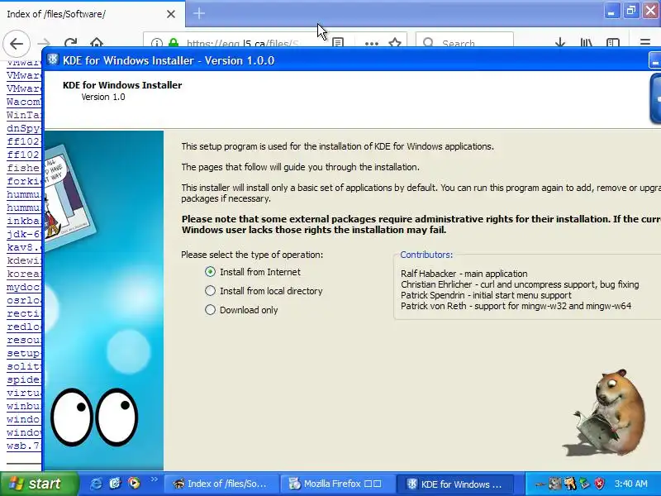Open the recti link in file listing

click(24, 313)
